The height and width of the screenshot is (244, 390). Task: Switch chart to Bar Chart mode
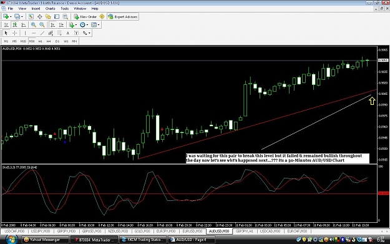click(6, 25)
